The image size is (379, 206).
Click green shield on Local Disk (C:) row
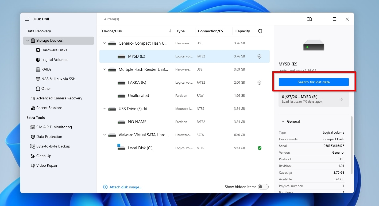[x=259, y=148]
